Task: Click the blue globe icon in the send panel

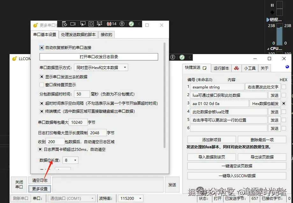Action: [x=288, y=66]
